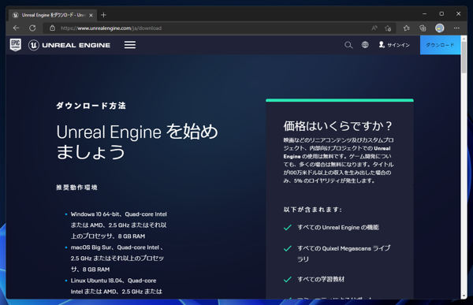Image resolution: width=473 pixels, height=305 pixels.
Task: Click the Unreal Engine を始めましょう headline
Action: pos(137,142)
